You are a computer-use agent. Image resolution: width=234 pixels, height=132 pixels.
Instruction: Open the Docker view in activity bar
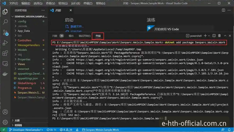click(5, 74)
